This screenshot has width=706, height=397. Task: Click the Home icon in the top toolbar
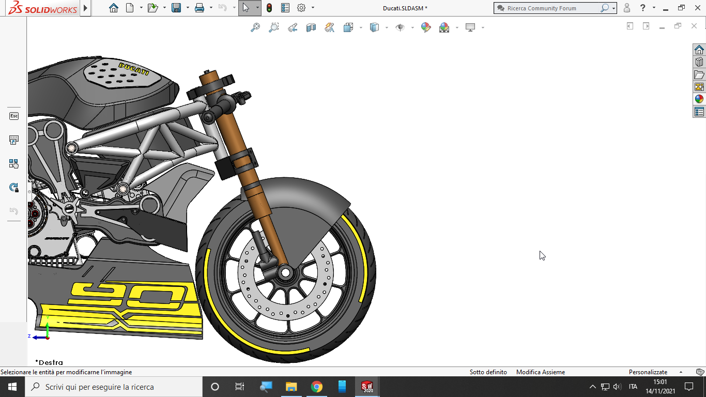pos(114,8)
